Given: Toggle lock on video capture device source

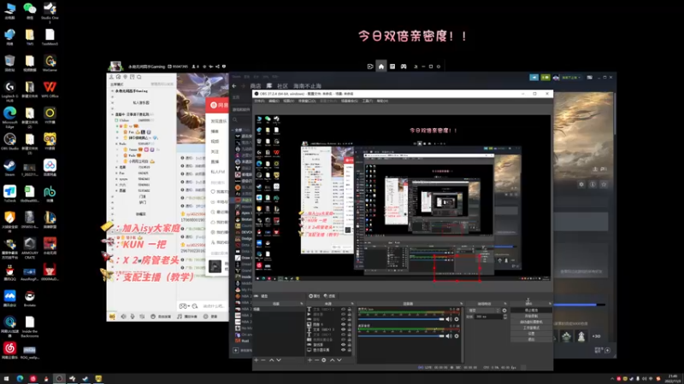Looking at the screenshot, I should coord(350,340).
